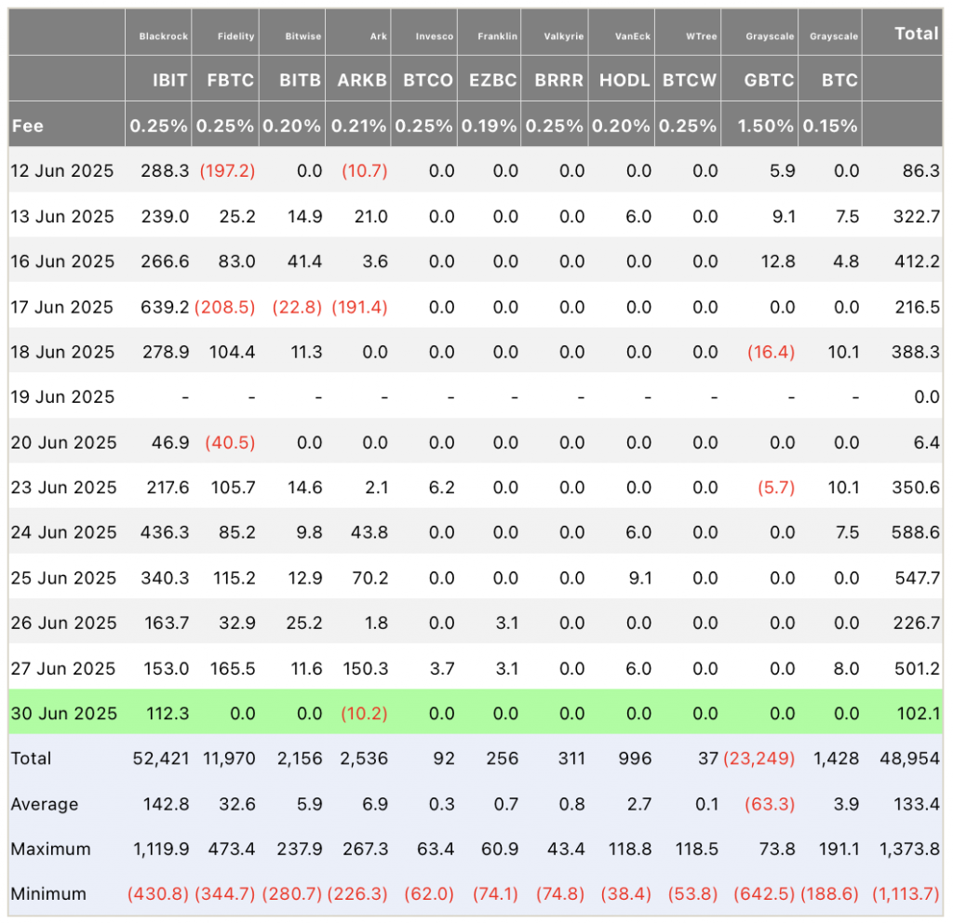Click the Blackrock issuer header
Image resolution: width=953 pixels, height=924 pixels.
(164, 36)
